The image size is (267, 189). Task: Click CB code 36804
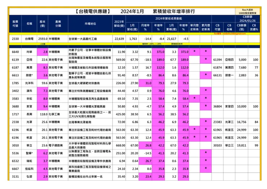point(218,107)
